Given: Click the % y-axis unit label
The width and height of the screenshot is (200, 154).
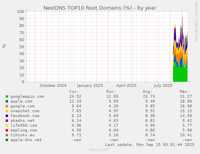Looking at the screenshot, I should [x=4, y=46].
